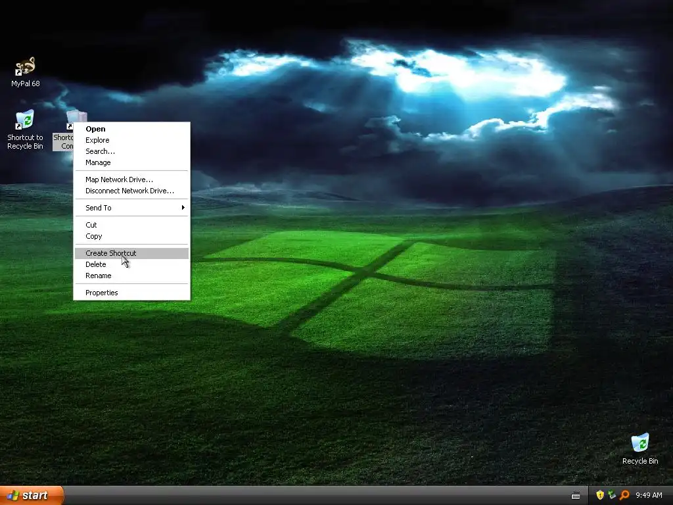Choose Search... in the context menu
Screen dimensions: 673x505
(131, 151)
